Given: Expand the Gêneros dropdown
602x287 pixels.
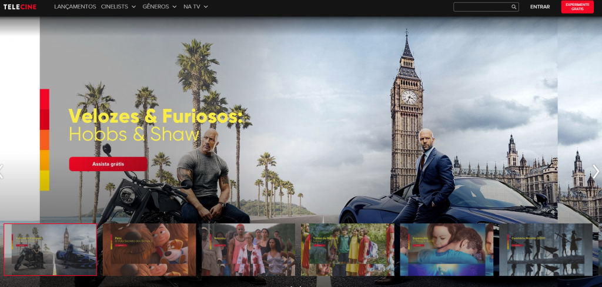Looking at the screenshot, I should (x=159, y=6).
